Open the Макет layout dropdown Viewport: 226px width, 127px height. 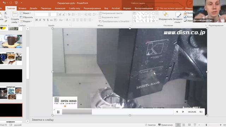[x=25, y=13]
